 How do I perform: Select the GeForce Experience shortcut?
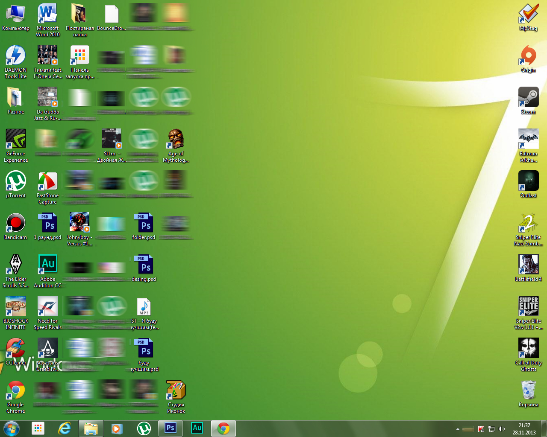16,139
